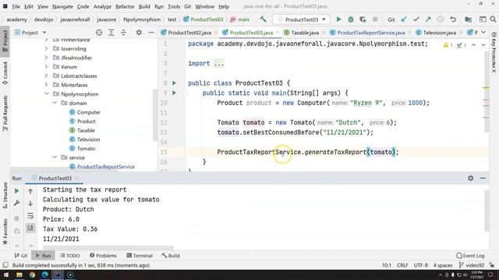Move down the stack trace arrow
Screen dimensions: 499x280
point(30,203)
